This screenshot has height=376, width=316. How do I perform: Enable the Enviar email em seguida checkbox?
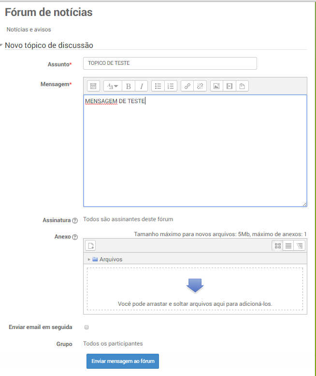pyautogui.click(x=87, y=327)
